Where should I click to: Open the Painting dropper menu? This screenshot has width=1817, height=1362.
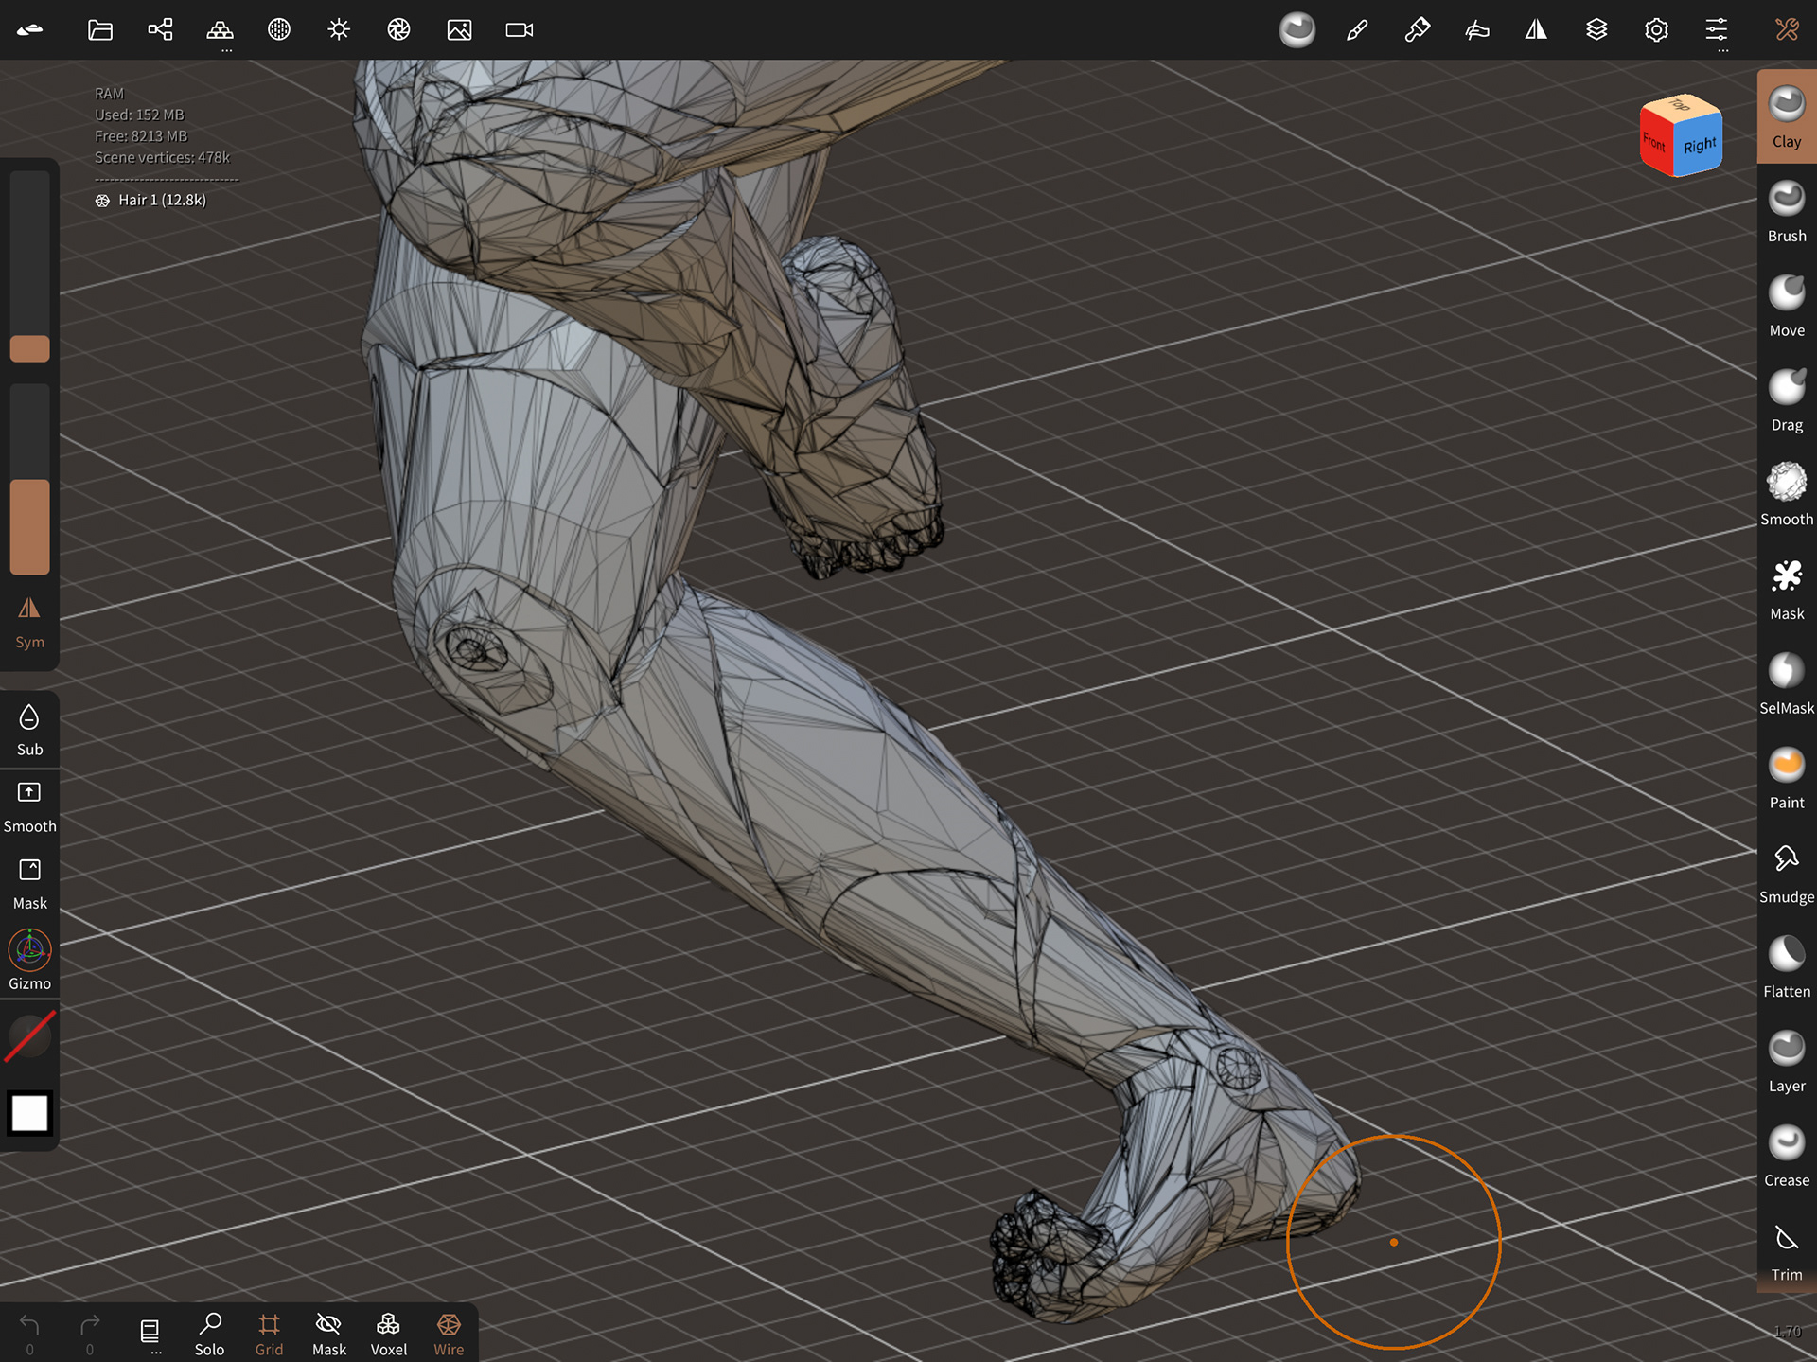pos(1417,29)
